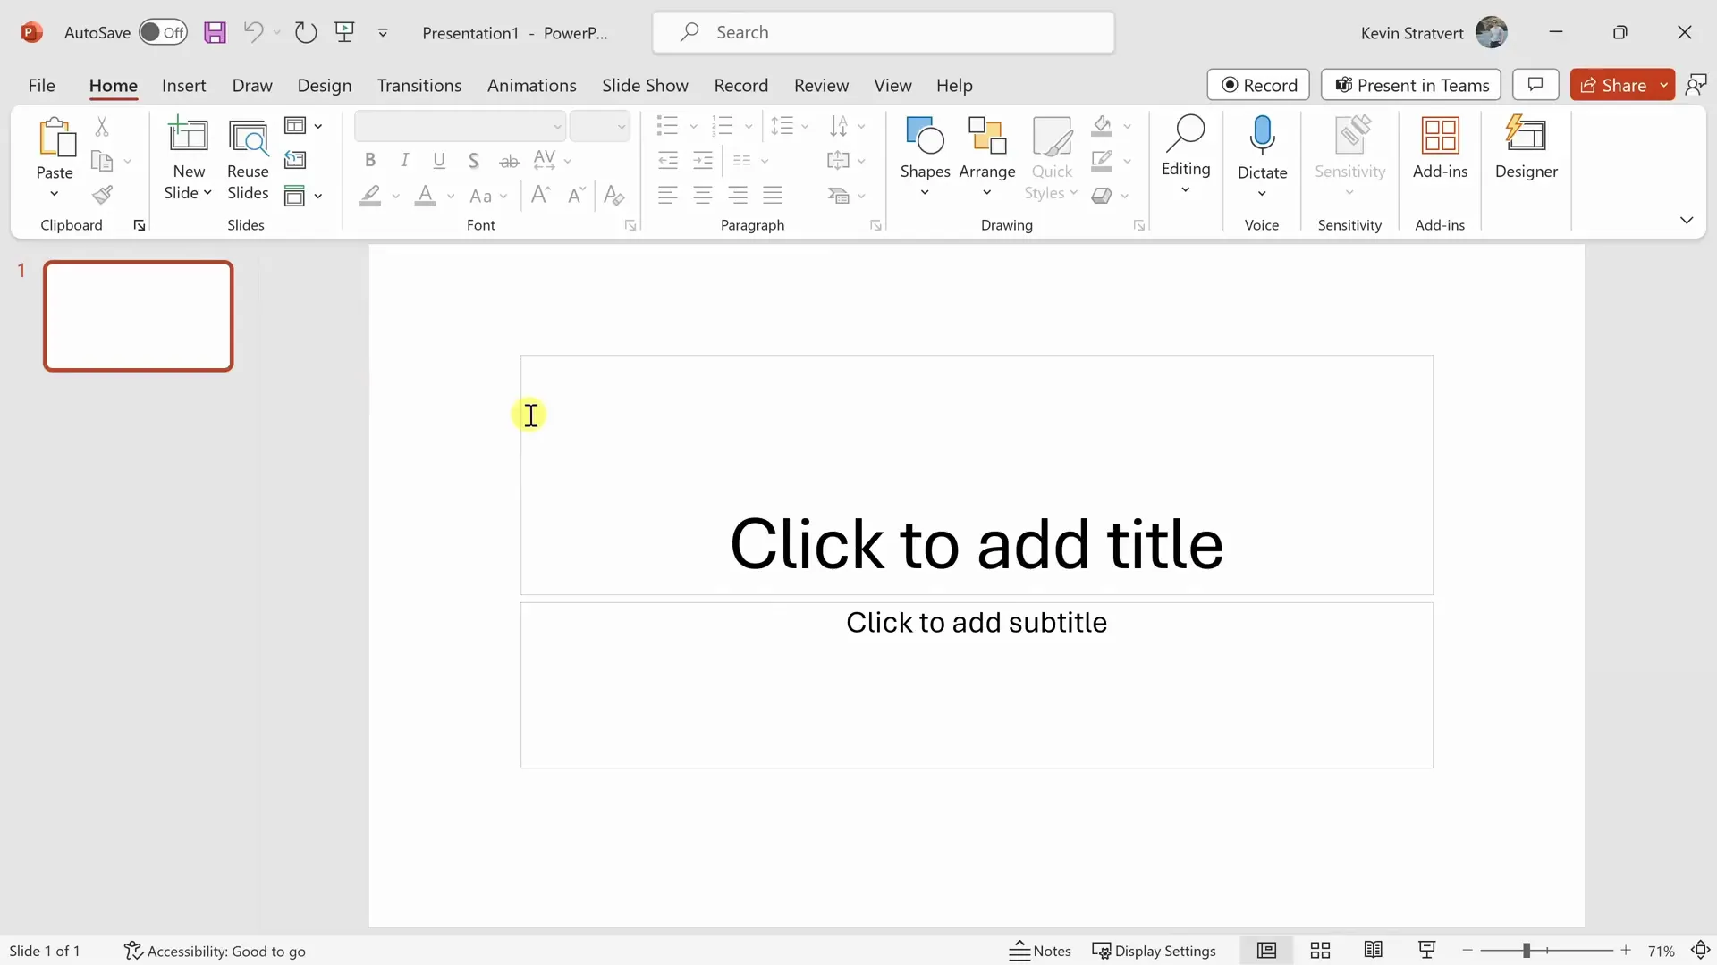Switch to Reading View
The width and height of the screenshot is (1717, 965).
[1374, 951]
